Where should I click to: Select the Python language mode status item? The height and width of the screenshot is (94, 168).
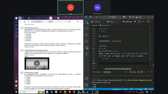(139, 89)
